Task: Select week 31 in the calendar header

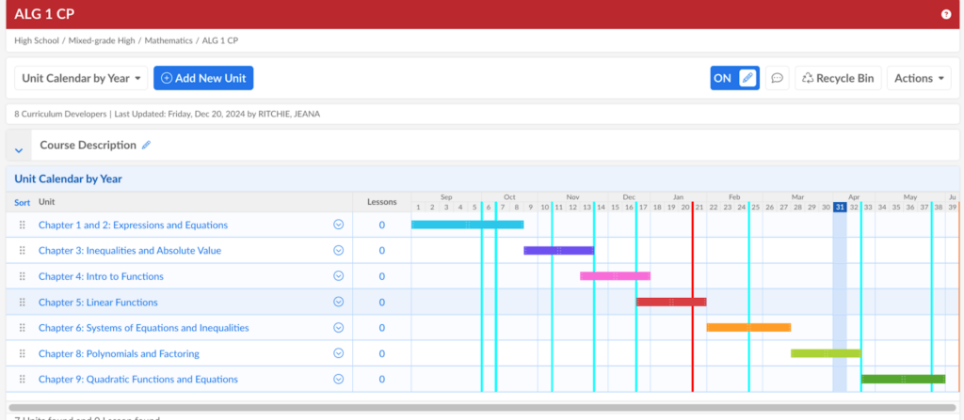Action: pos(839,207)
